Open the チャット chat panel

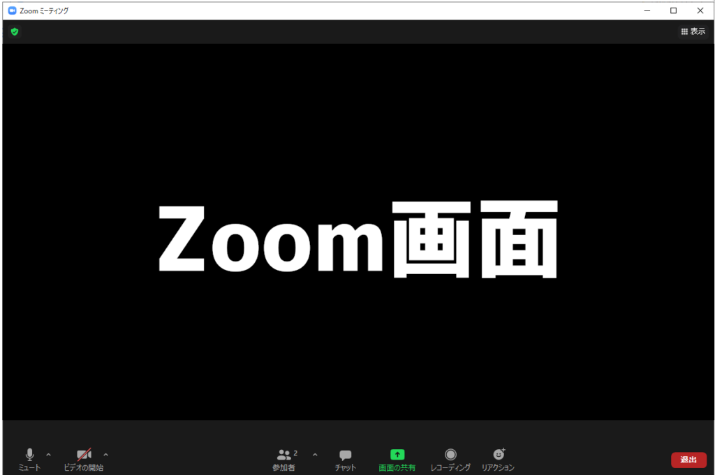(345, 460)
